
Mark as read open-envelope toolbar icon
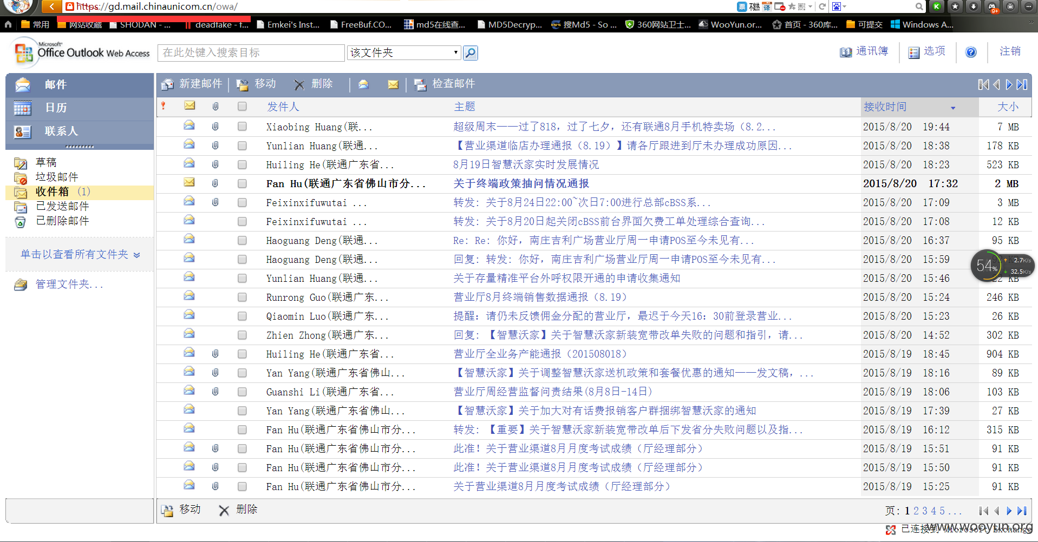point(363,84)
